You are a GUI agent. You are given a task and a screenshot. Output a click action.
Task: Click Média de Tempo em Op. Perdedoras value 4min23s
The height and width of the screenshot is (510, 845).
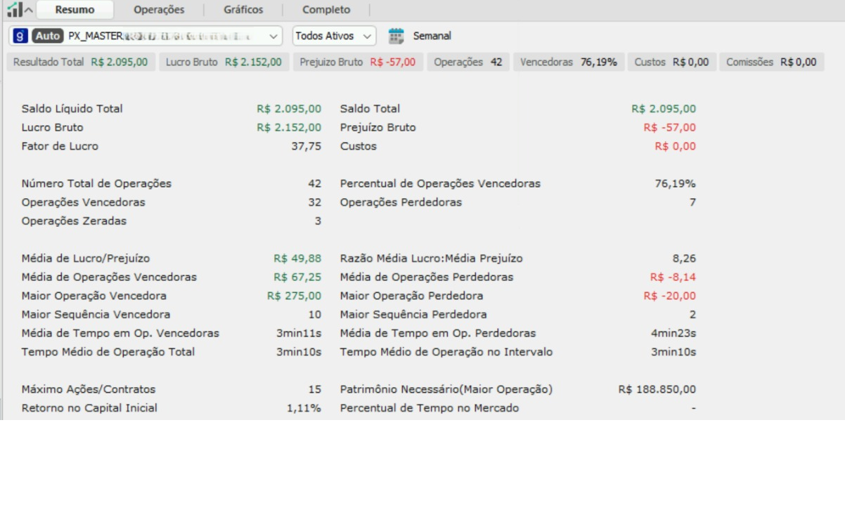[x=673, y=333]
